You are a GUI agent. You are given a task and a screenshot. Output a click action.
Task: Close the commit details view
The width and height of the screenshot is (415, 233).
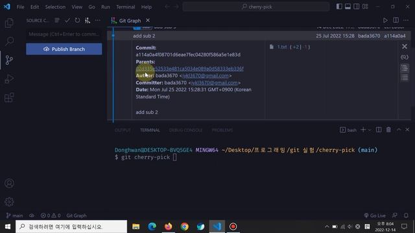point(405,47)
